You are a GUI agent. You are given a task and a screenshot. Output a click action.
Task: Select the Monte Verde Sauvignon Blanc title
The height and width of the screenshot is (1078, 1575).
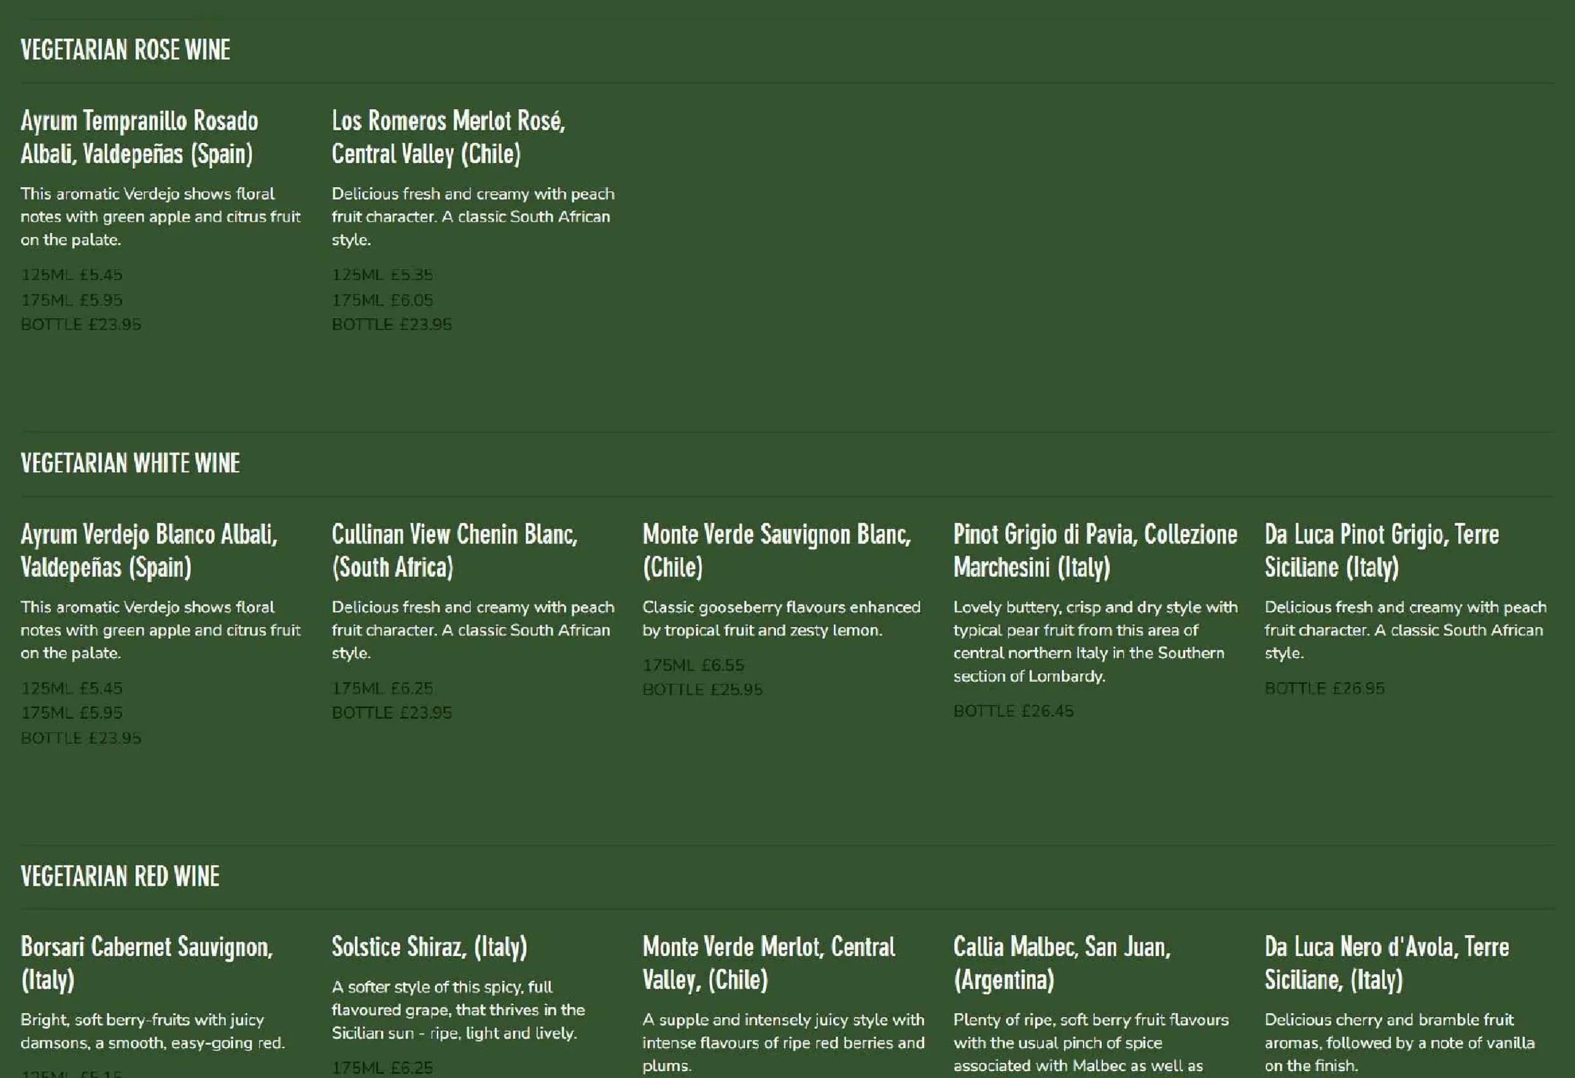tap(777, 551)
